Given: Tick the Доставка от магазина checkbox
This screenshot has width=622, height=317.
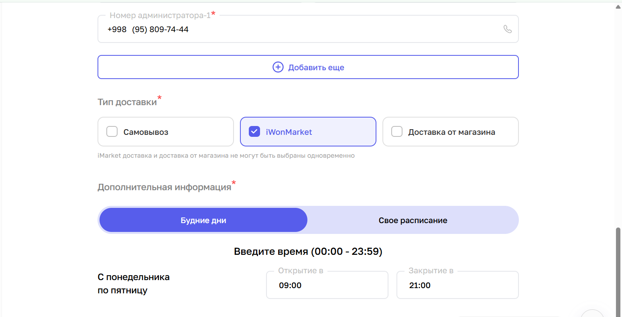Looking at the screenshot, I should point(397,132).
